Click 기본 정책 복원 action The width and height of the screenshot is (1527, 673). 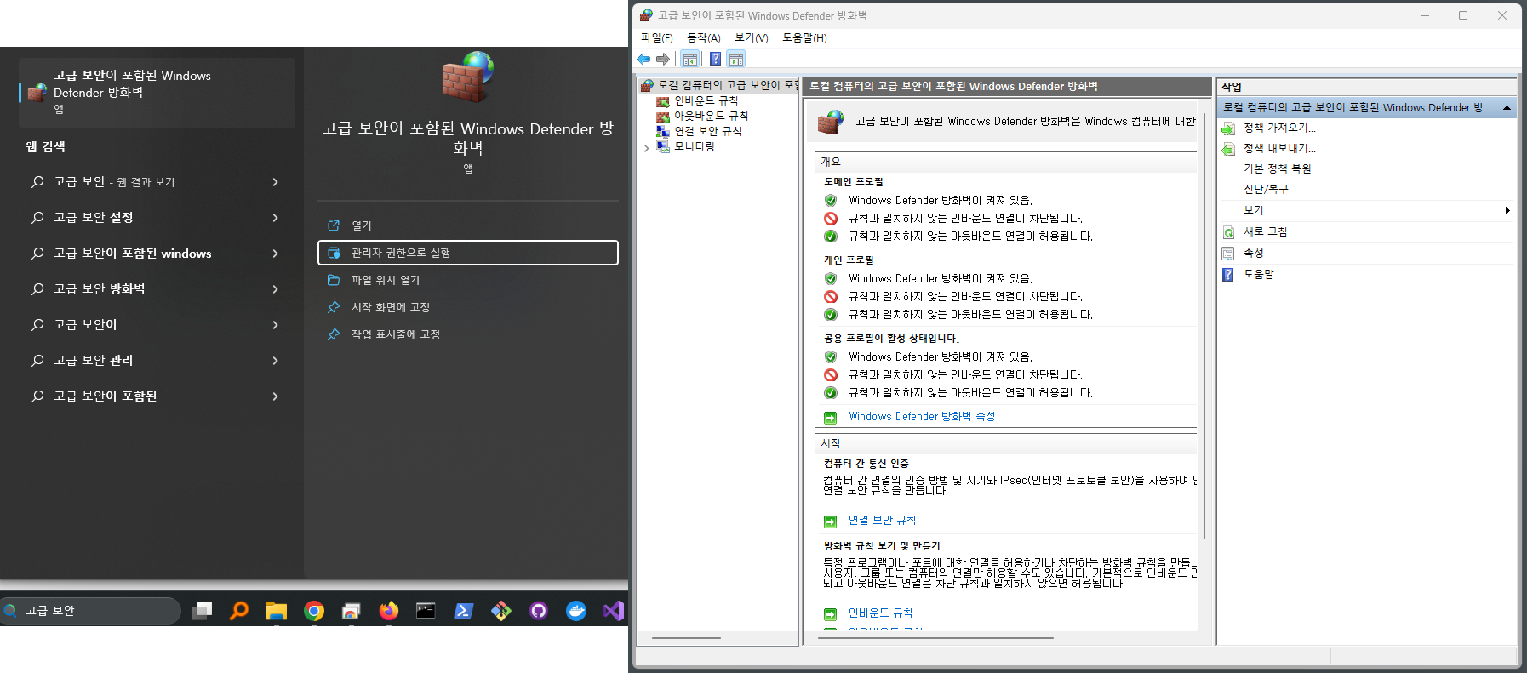pyautogui.click(x=1277, y=168)
